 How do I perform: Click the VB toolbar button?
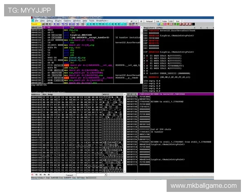[141, 21]
